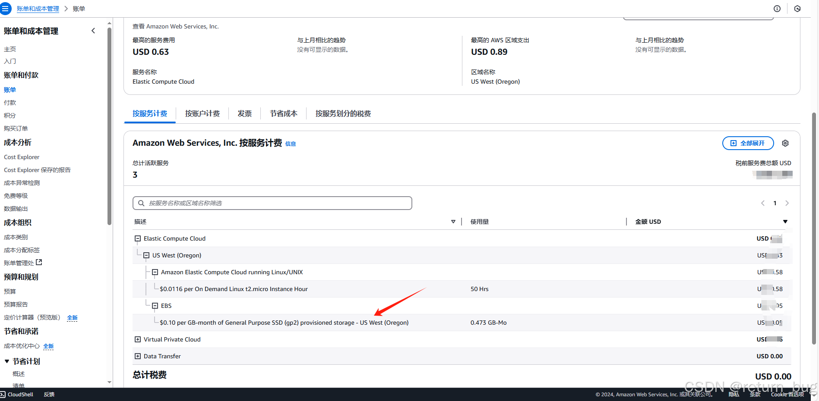Open 主页 in sidebar

tap(10, 49)
